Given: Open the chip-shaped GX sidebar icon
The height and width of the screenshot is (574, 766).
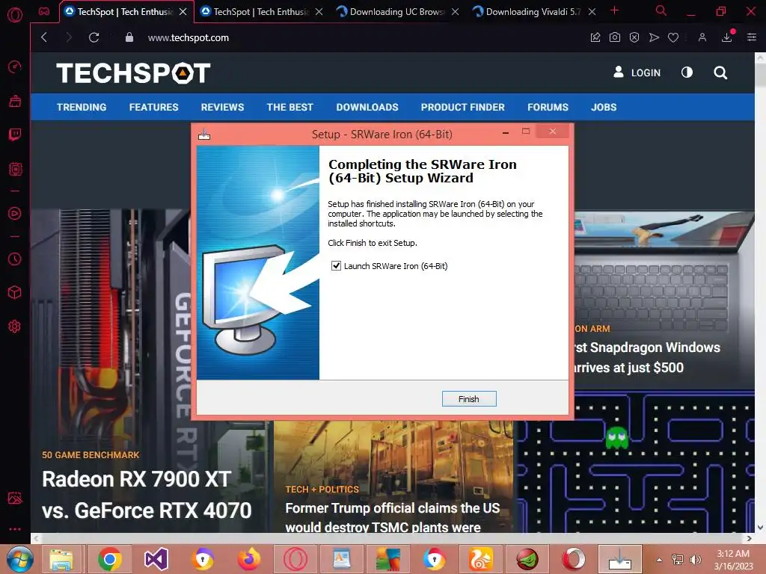Looking at the screenshot, I should pos(15,170).
